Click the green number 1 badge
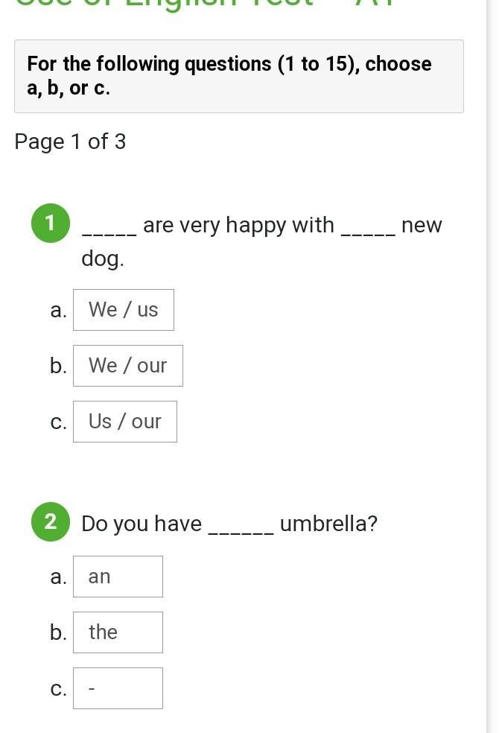Image resolution: width=502 pixels, height=733 pixels. (51, 223)
